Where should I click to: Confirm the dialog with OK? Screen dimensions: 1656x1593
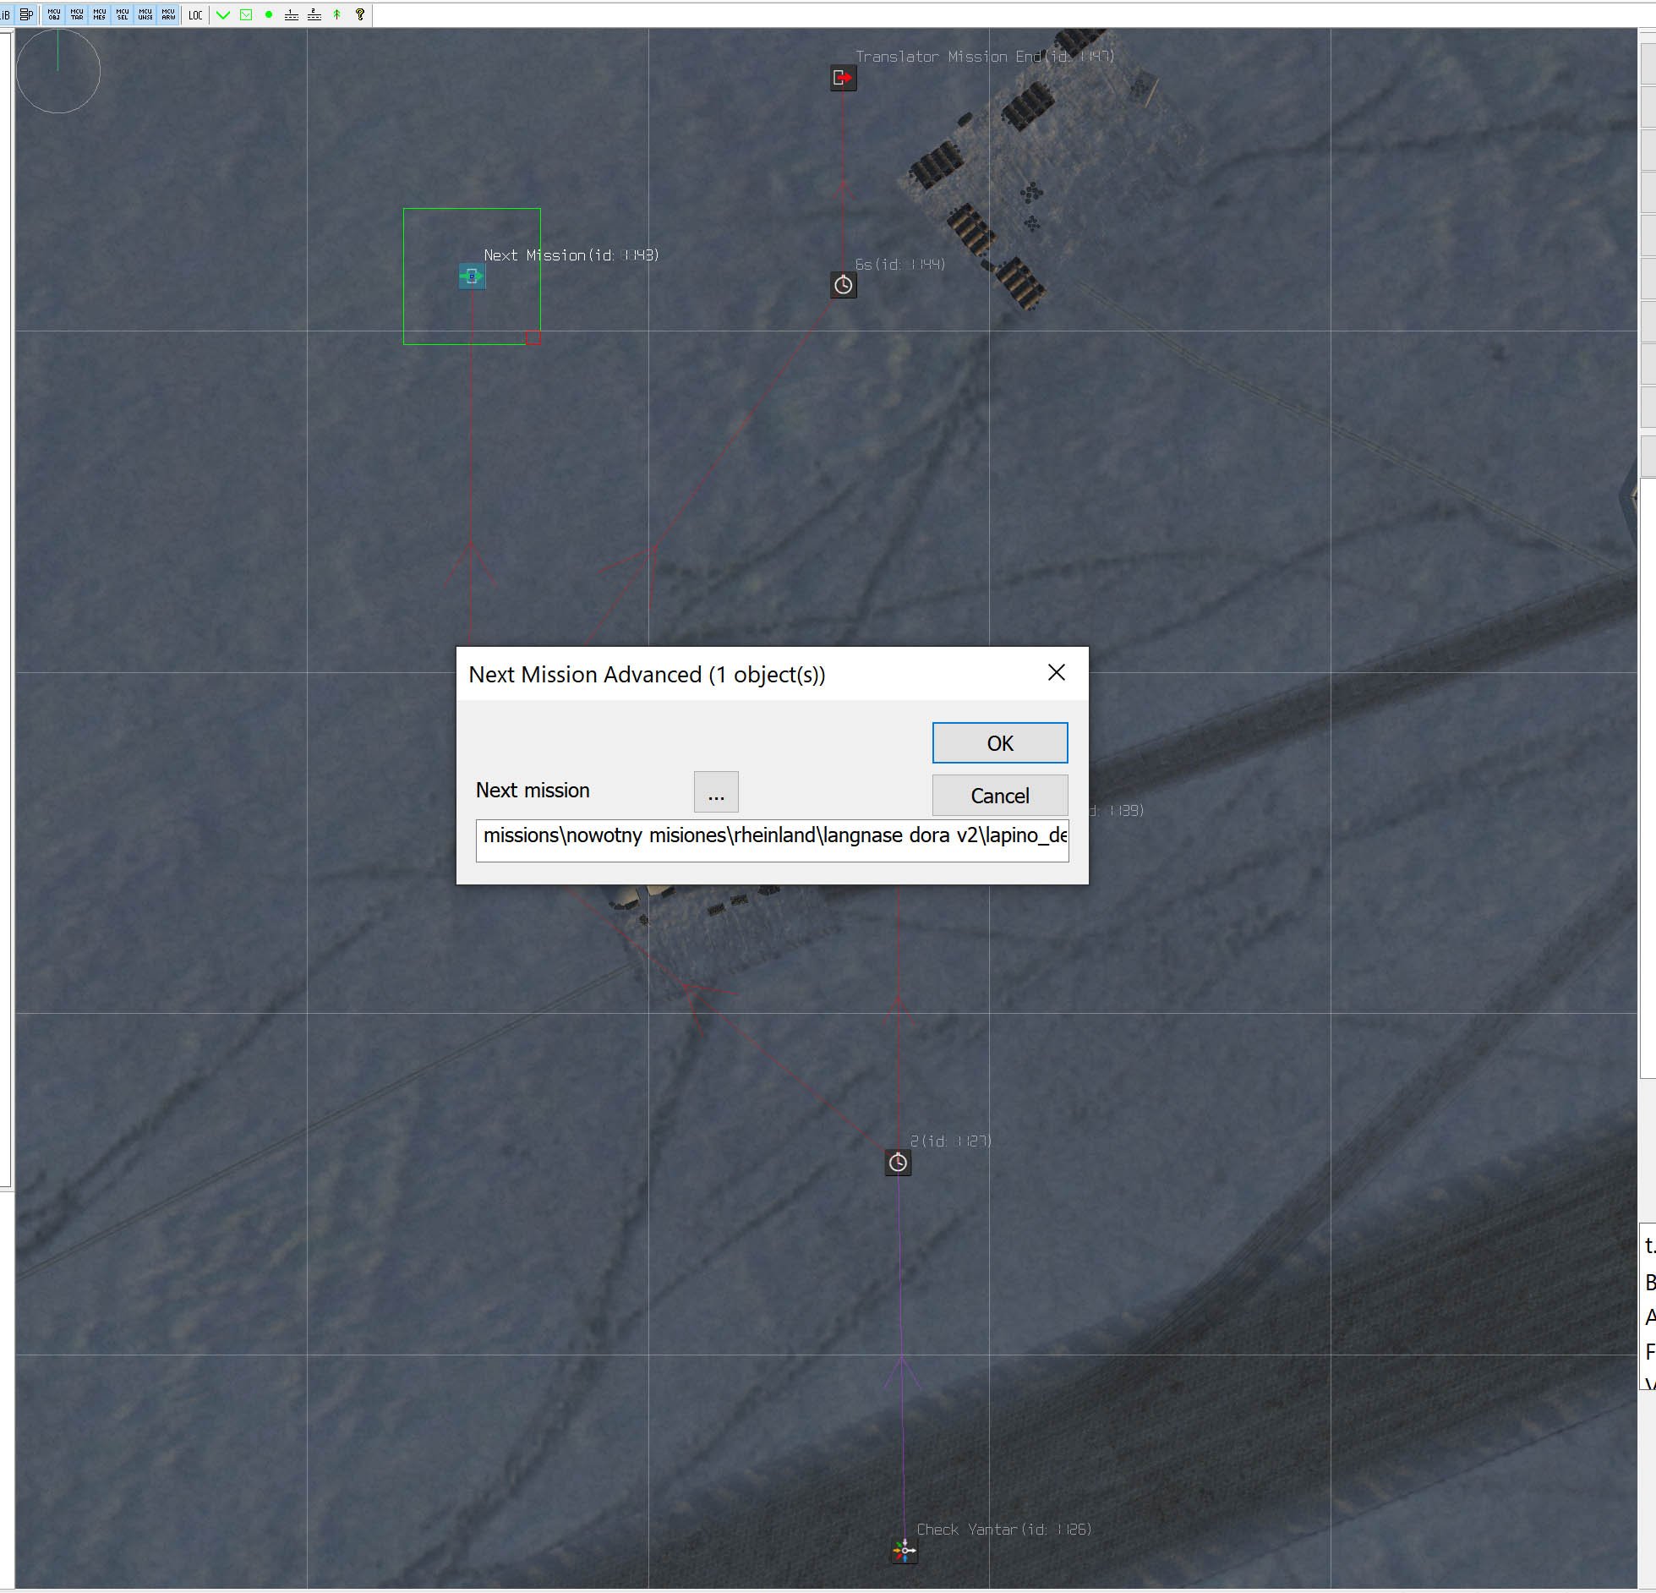pos(1000,742)
